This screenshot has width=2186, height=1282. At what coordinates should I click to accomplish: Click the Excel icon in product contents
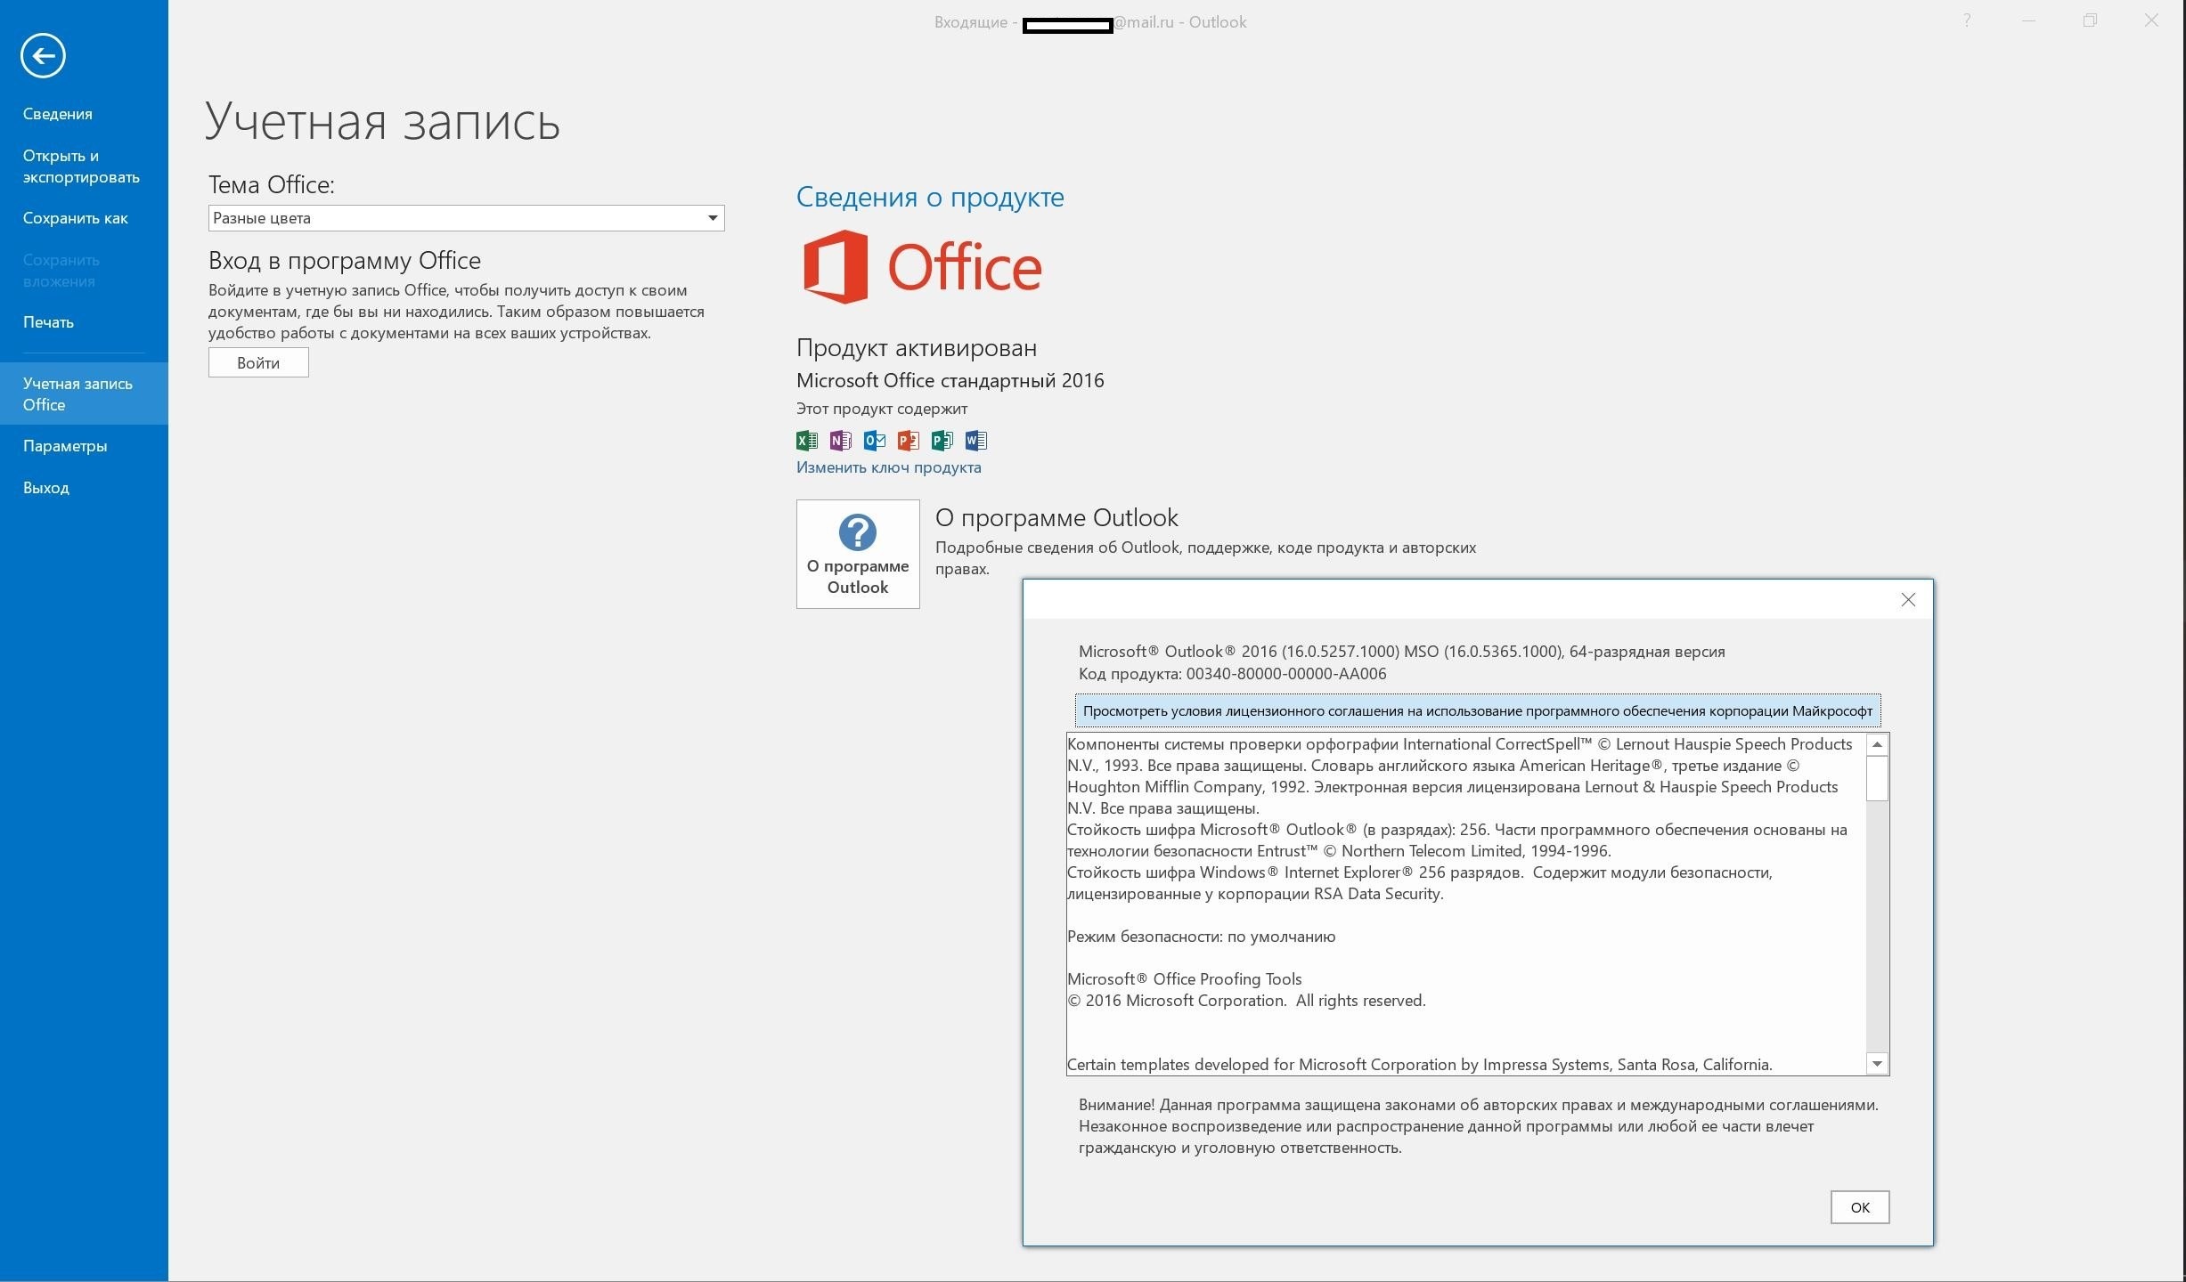pyautogui.click(x=807, y=440)
